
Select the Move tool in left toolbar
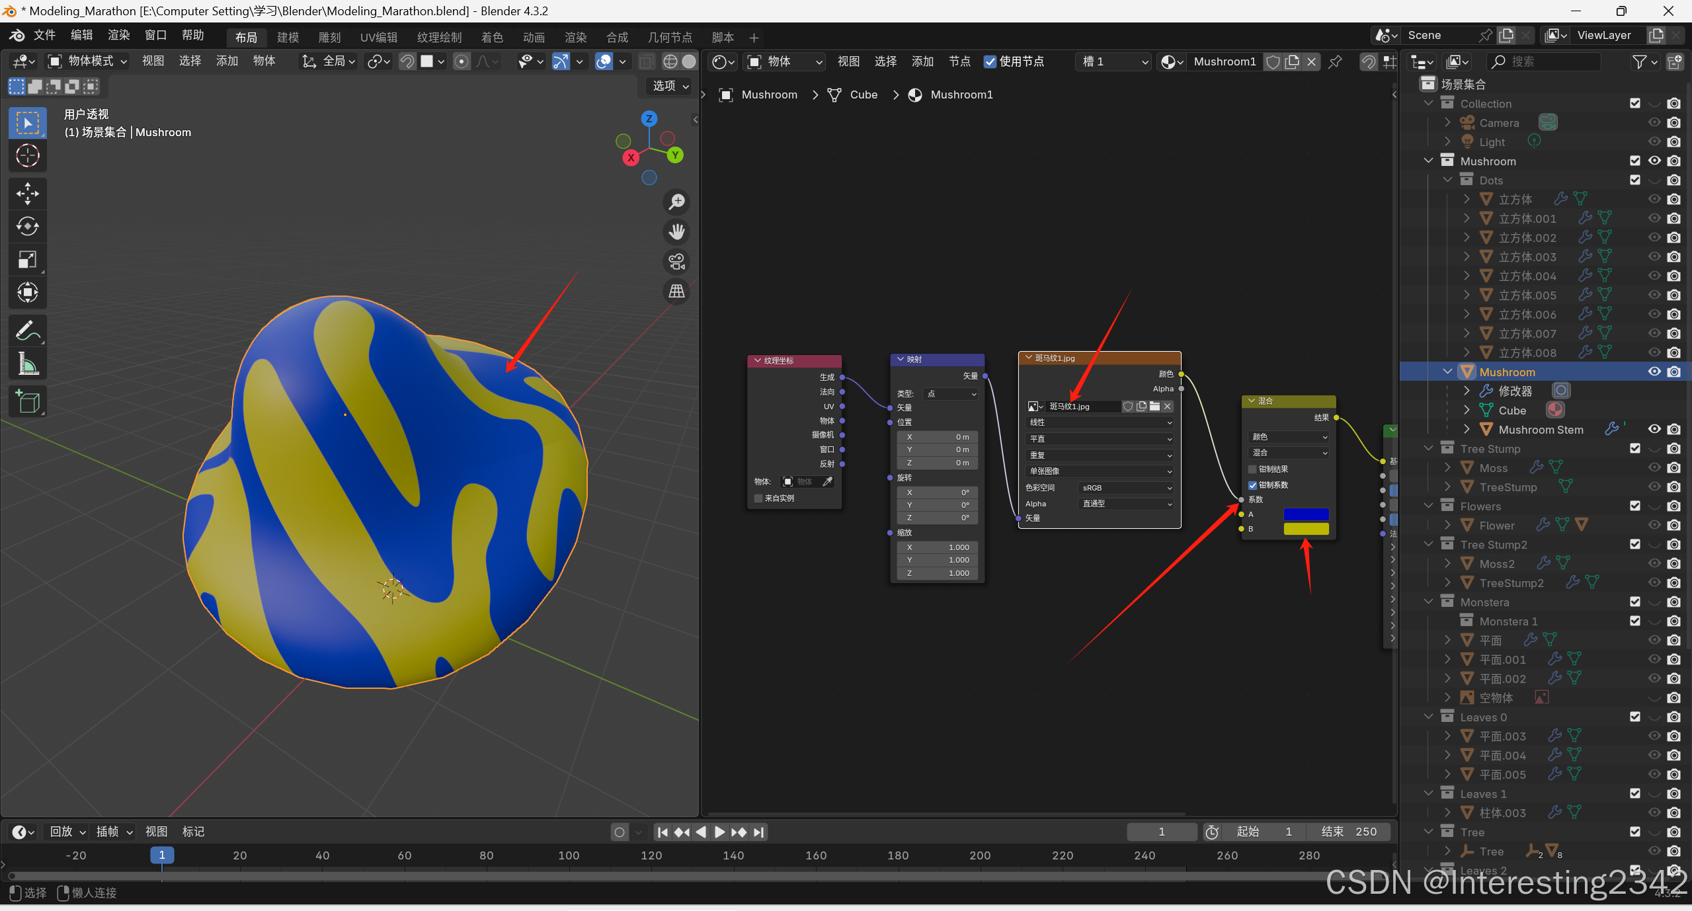coord(27,194)
